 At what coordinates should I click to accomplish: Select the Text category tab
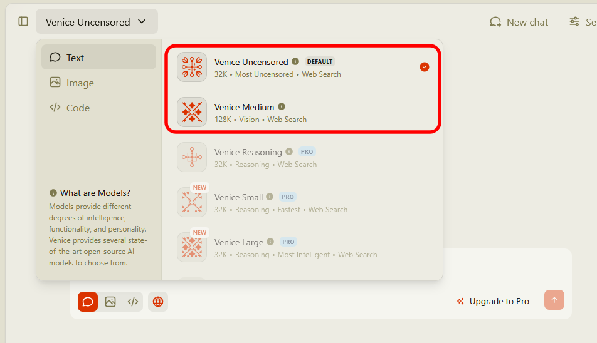(x=98, y=58)
